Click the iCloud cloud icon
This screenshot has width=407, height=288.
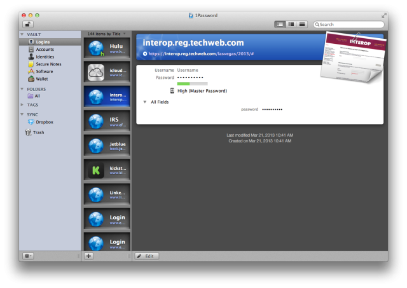96,72
